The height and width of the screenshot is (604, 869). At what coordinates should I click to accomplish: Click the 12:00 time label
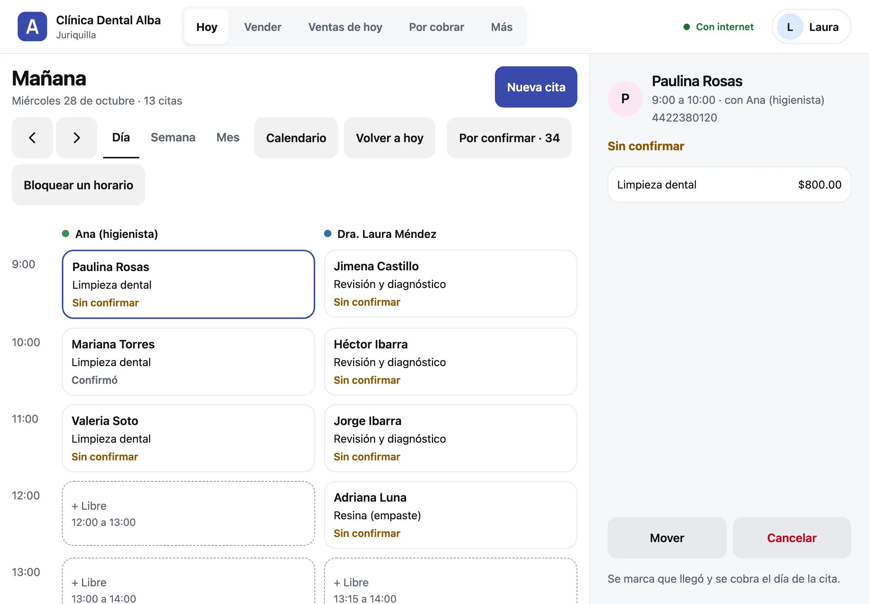pyautogui.click(x=26, y=495)
